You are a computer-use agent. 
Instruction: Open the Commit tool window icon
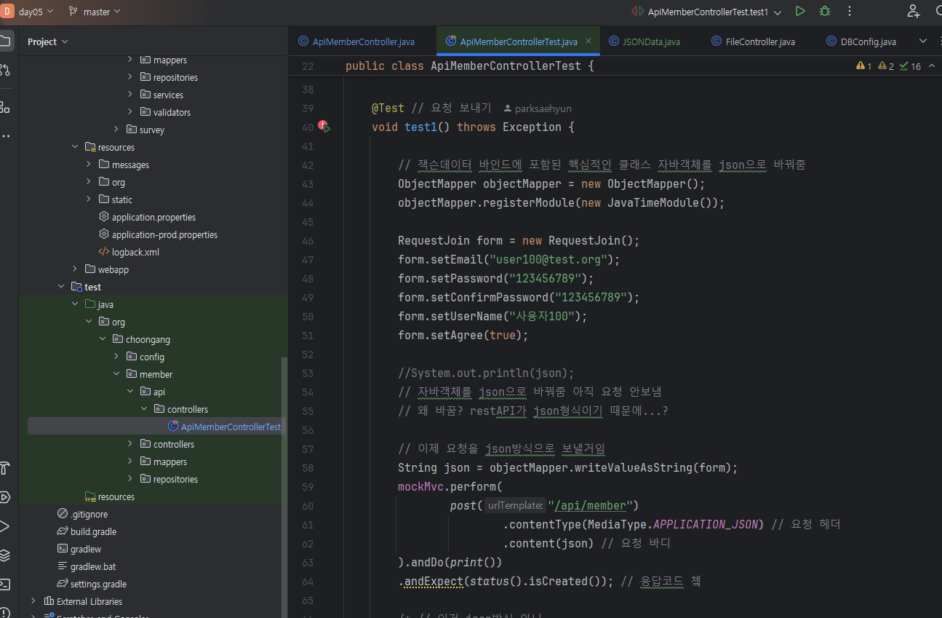[4, 70]
